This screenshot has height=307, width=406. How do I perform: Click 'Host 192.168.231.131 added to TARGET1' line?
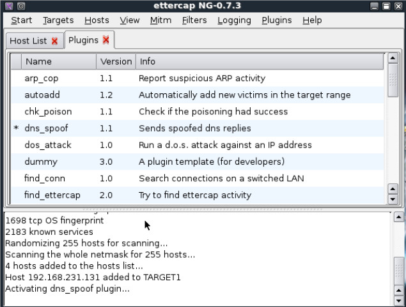[x=93, y=277]
